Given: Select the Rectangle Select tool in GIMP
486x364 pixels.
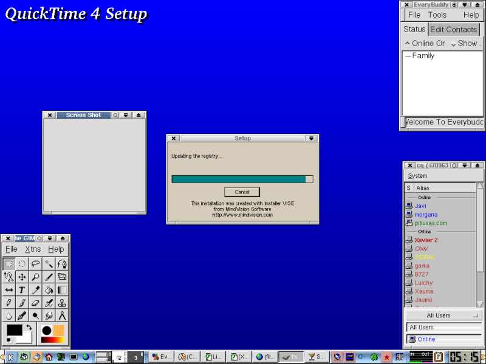Looking at the screenshot, I should (9, 264).
